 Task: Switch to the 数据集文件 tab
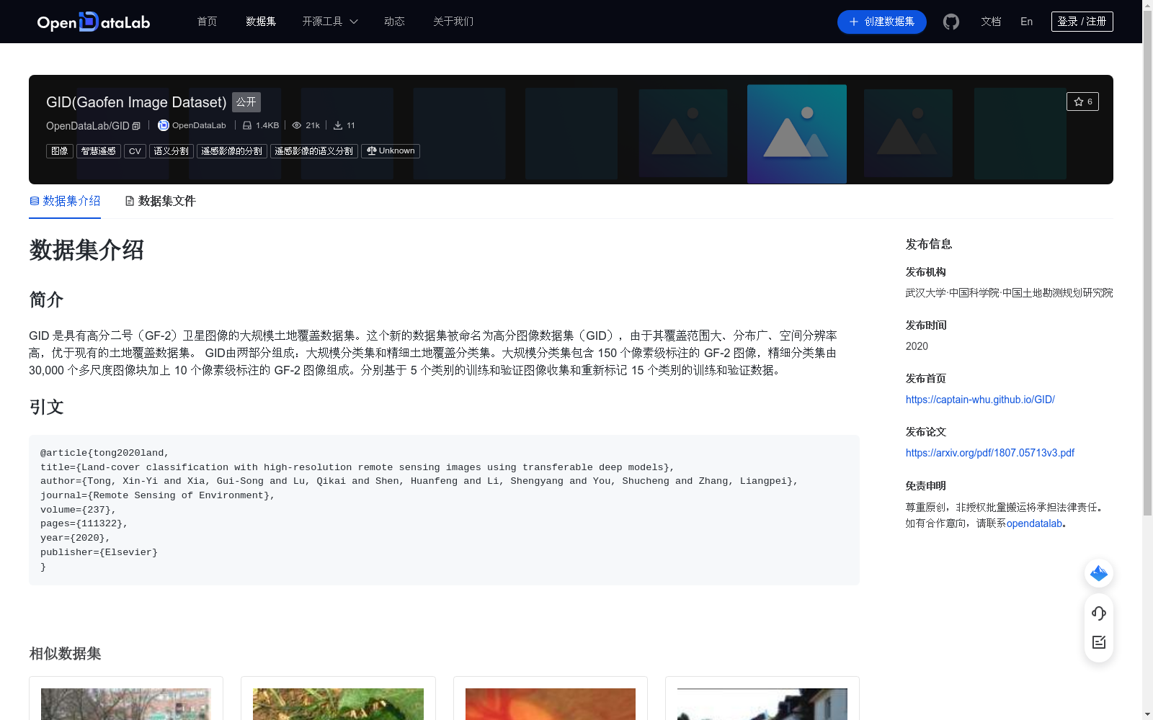[x=160, y=201]
